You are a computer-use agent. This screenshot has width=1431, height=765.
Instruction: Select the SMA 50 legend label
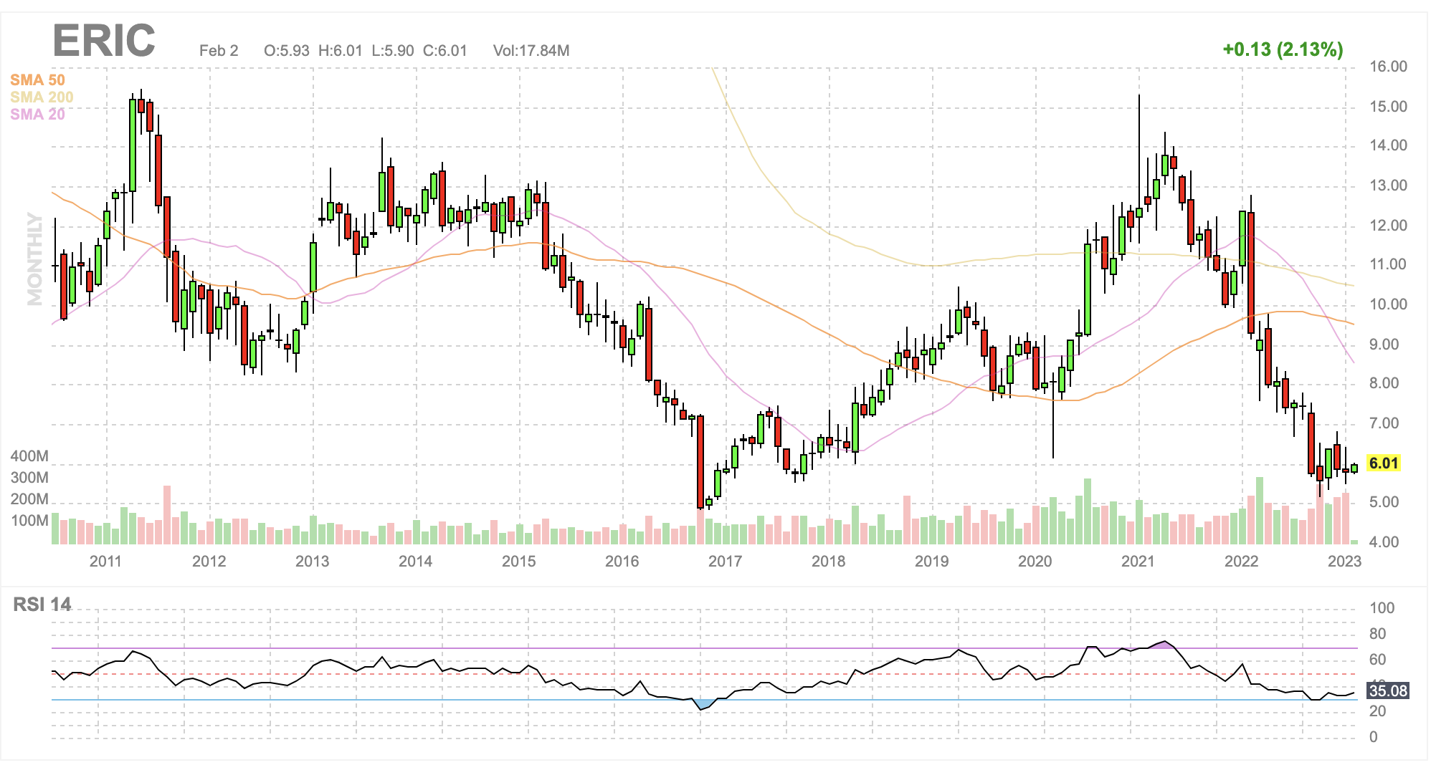(37, 80)
